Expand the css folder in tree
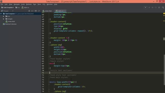Screen dimensions: 165x93 pyautogui.click(x=4, y=16)
